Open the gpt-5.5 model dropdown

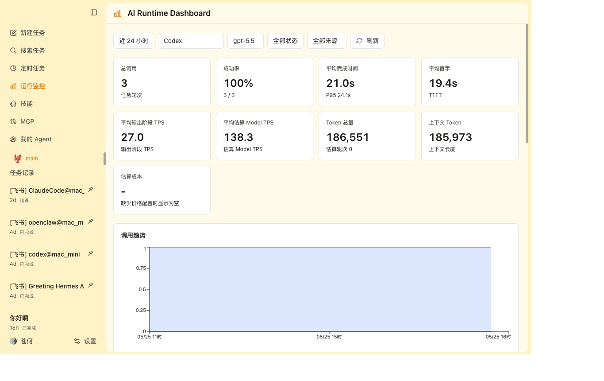(x=246, y=41)
